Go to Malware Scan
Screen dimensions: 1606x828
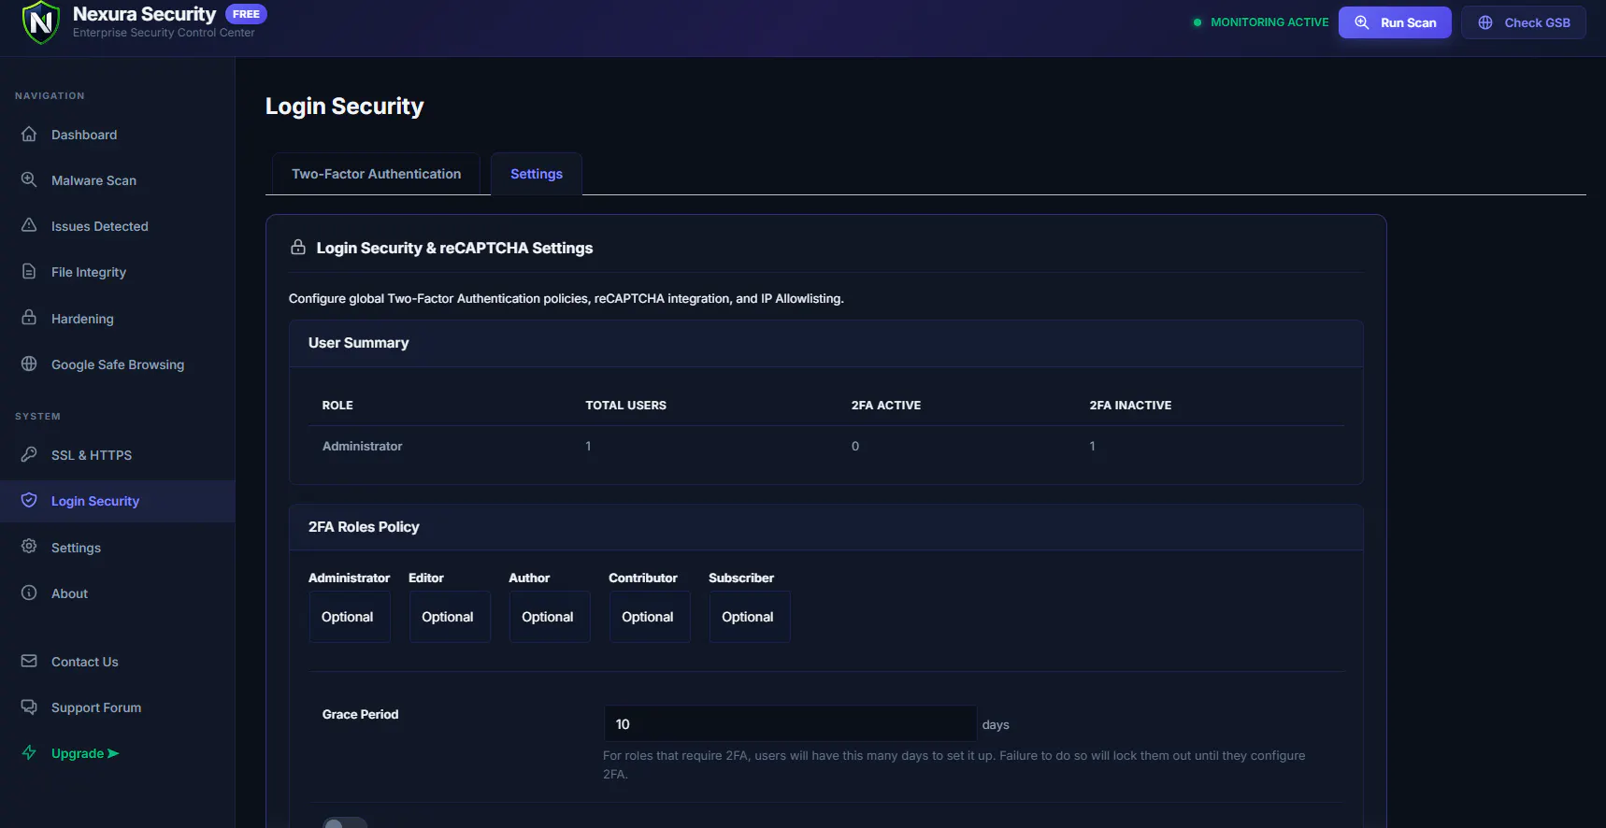(118, 180)
